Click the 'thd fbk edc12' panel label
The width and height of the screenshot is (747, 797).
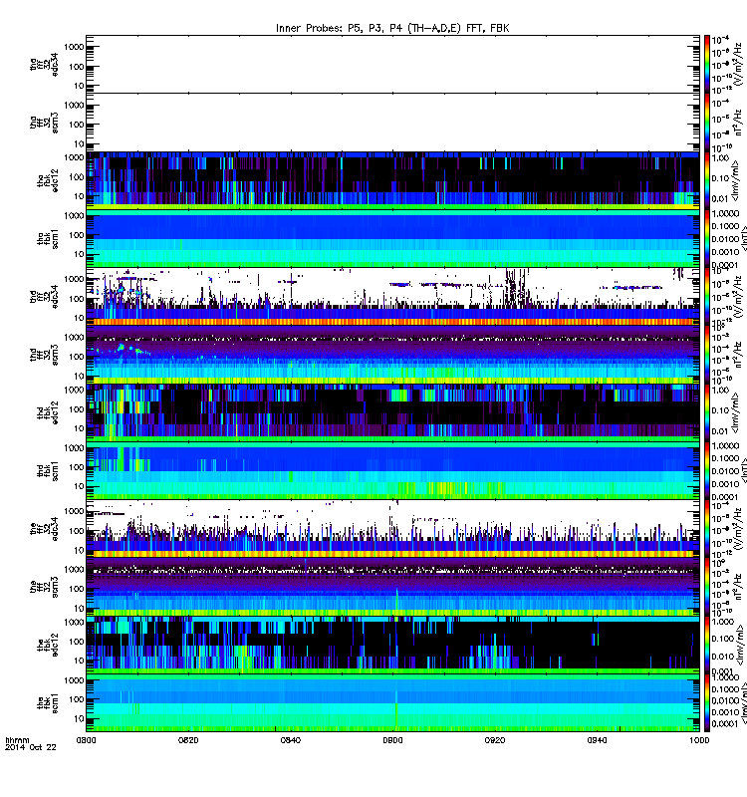coord(48,412)
